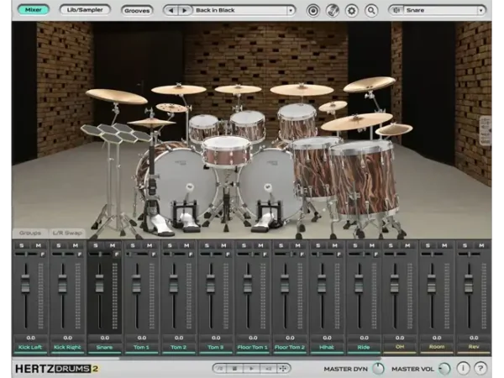This screenshot has height=378, width=504.
Task: Mute the Tom 1 channel
Action: (x=150, y=245)
